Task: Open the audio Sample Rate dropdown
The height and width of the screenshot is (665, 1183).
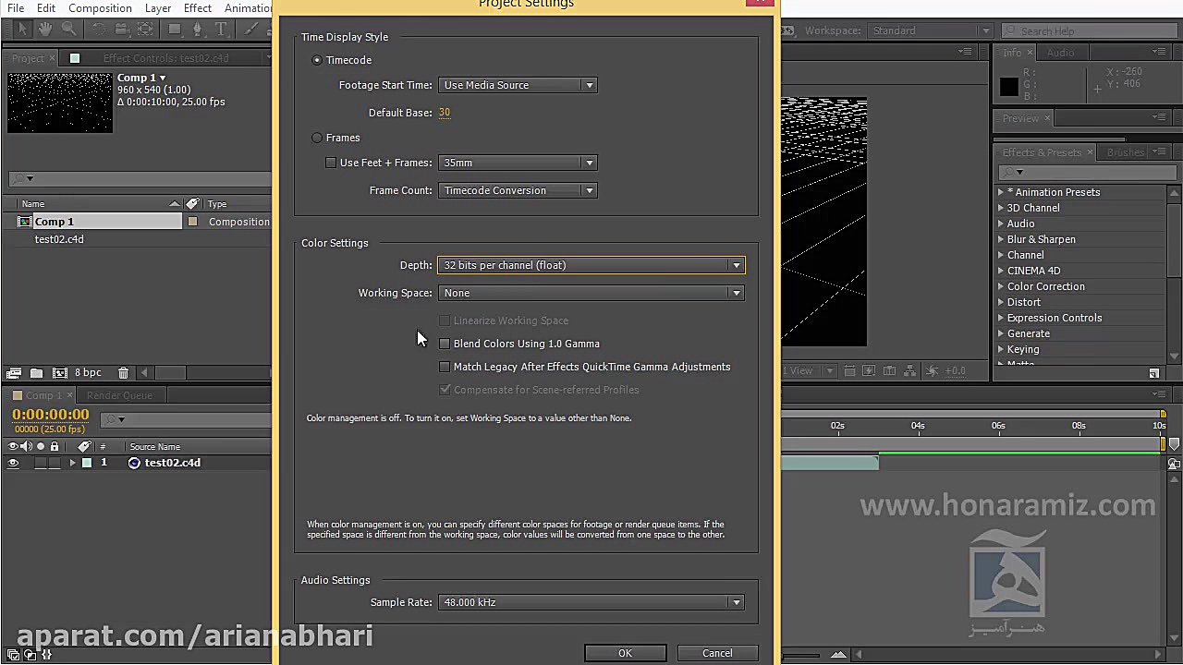Action: tap(591, 602)
